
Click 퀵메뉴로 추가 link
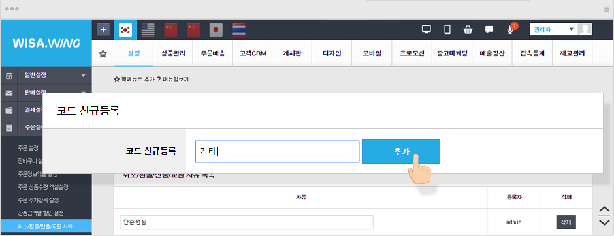pos(134,80)
